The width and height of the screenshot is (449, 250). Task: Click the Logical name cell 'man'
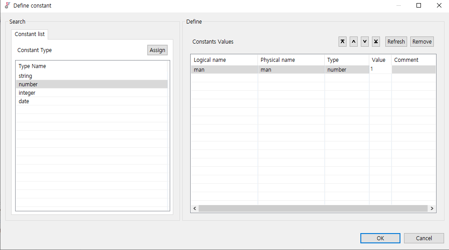[224, 70]
